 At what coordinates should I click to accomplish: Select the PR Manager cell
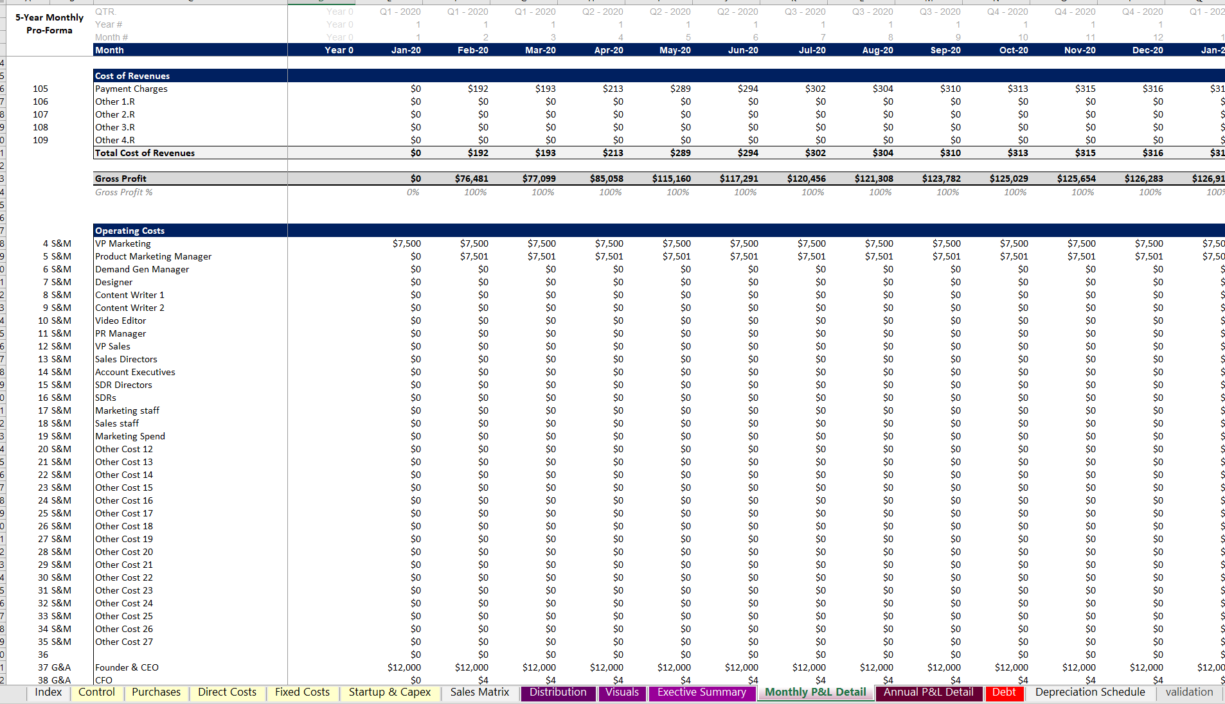coord(120,333)
